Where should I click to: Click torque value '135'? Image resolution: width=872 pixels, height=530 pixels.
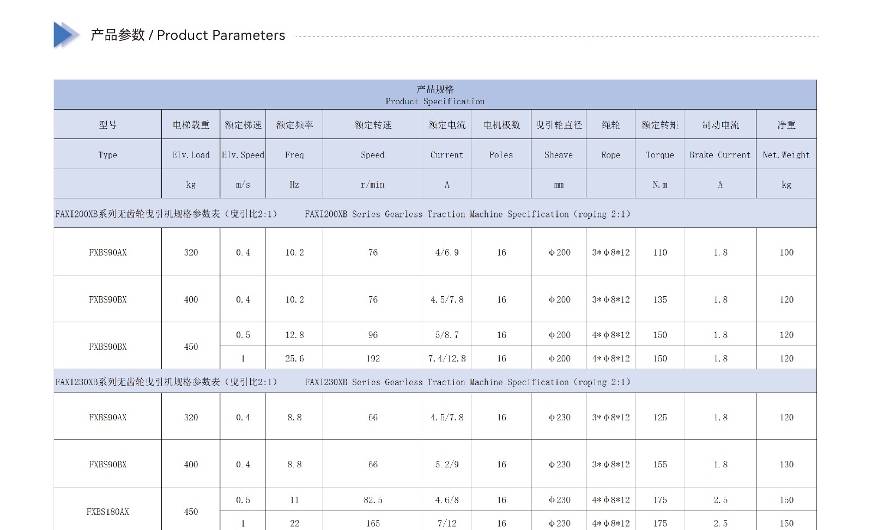pyautogui.click(x=660, y=299)
